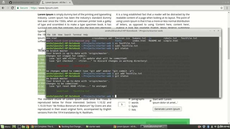Open the starter-web folder taskbar window
230x129 pixels.
click(x=93, y=126)
